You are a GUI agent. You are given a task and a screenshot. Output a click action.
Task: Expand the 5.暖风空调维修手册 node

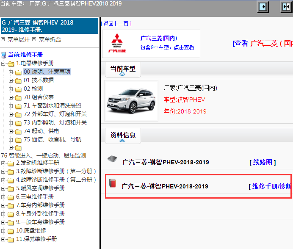point(3,188)
